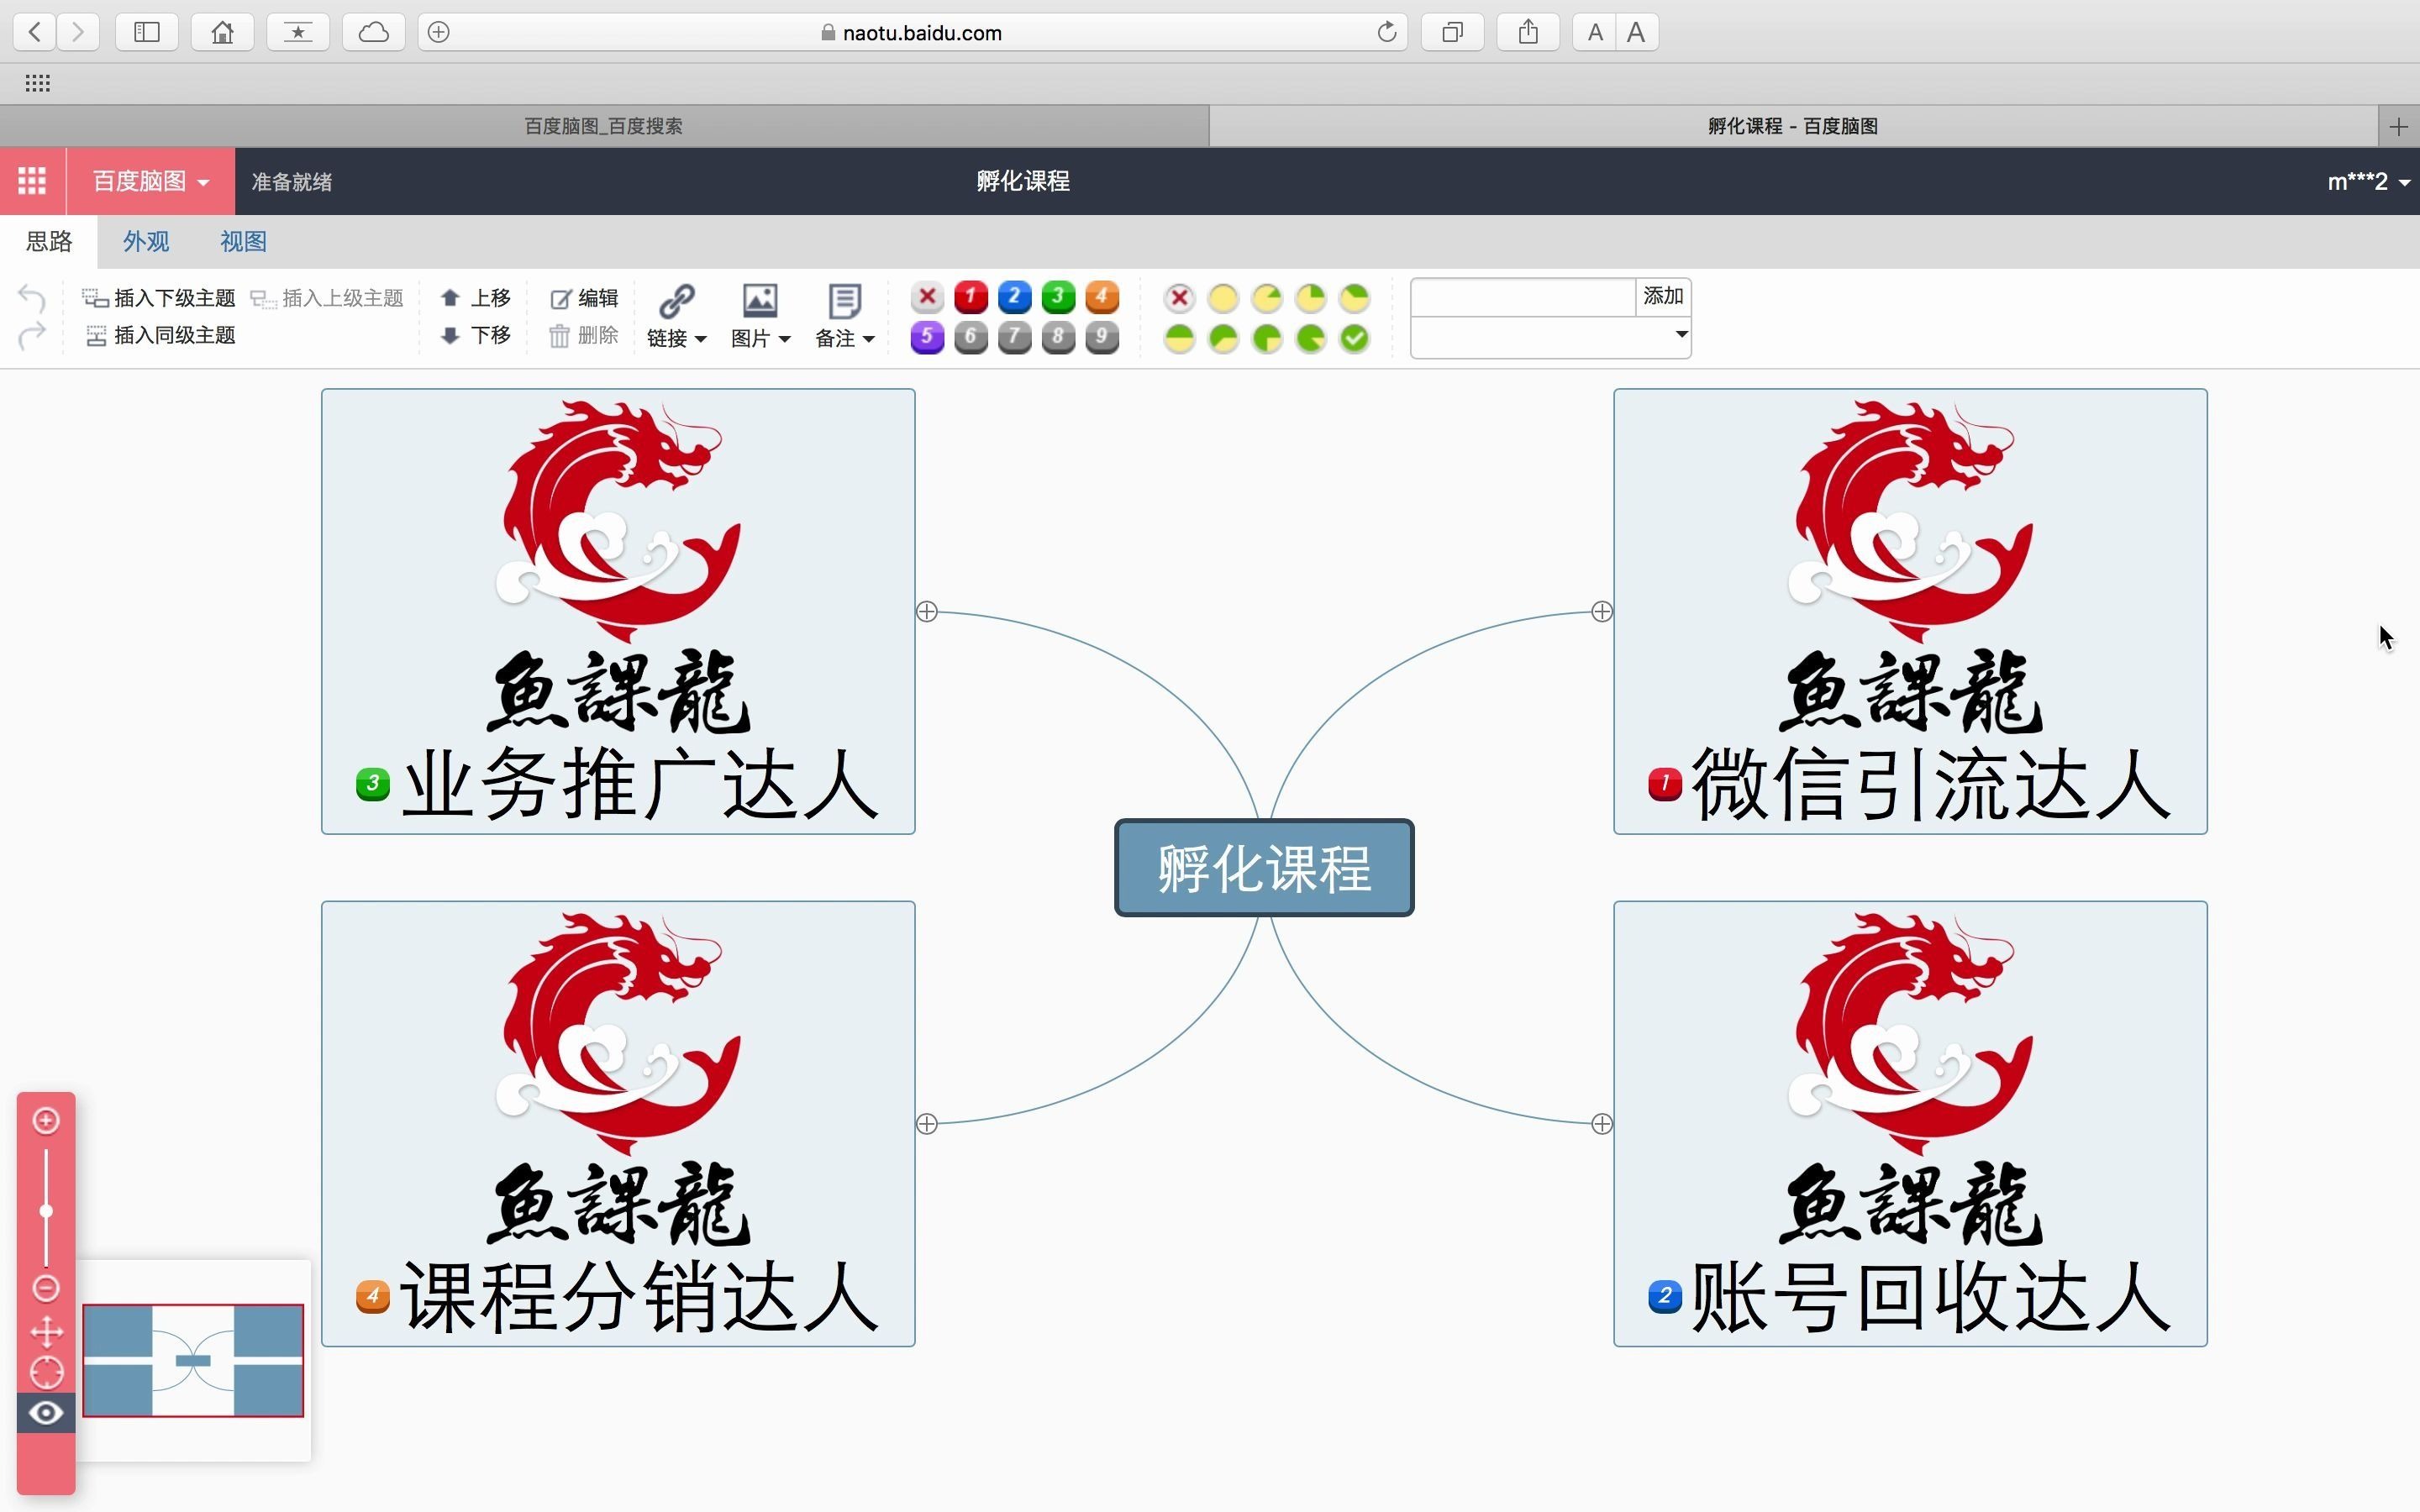
Task: Set progress to half-done circle
Action: pos(1180,339)
